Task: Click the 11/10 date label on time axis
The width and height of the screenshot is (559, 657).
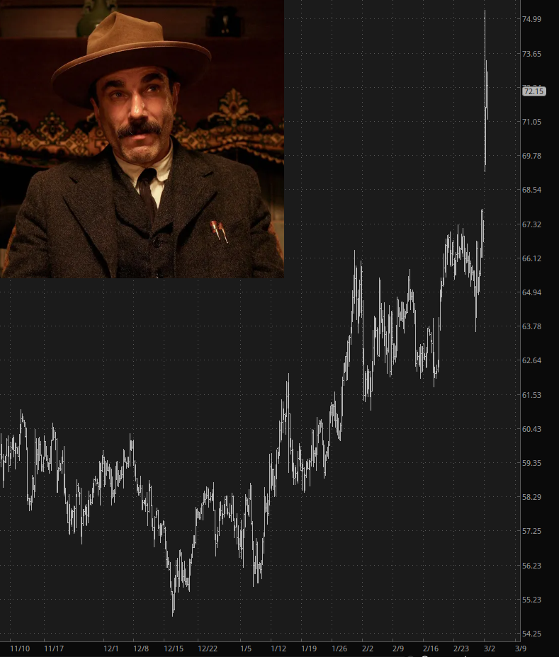Action: pos(20,649)
